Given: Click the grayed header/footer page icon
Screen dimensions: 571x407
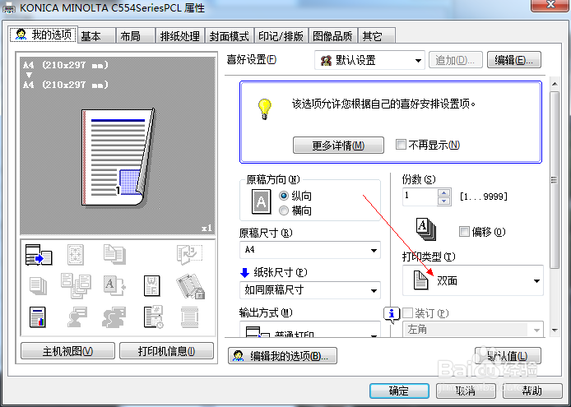Looking at the screenshot, I should tap(189, 317).
